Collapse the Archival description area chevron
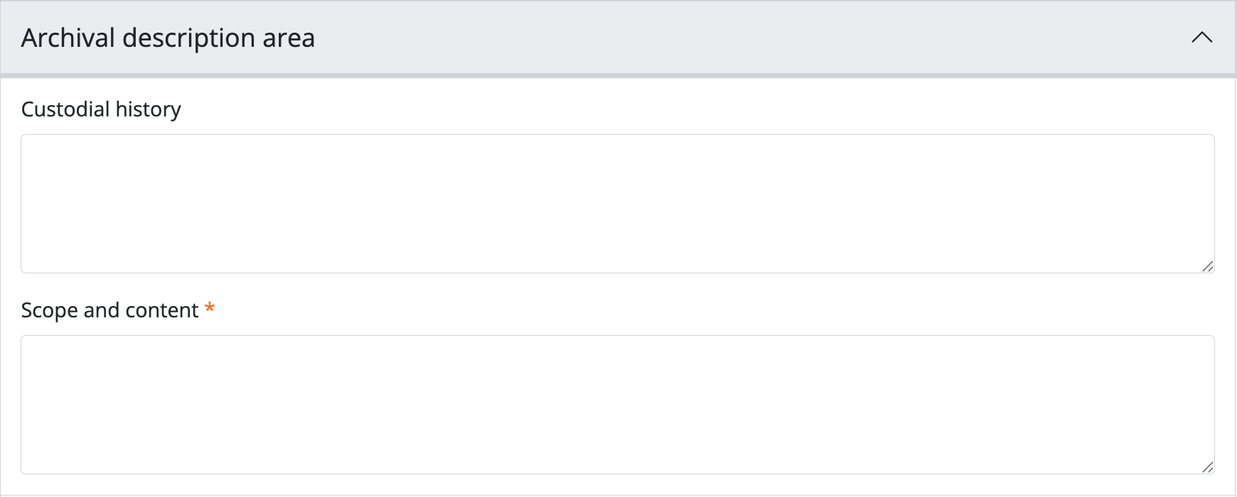The image size is (1237, 497). (1201, 38)
